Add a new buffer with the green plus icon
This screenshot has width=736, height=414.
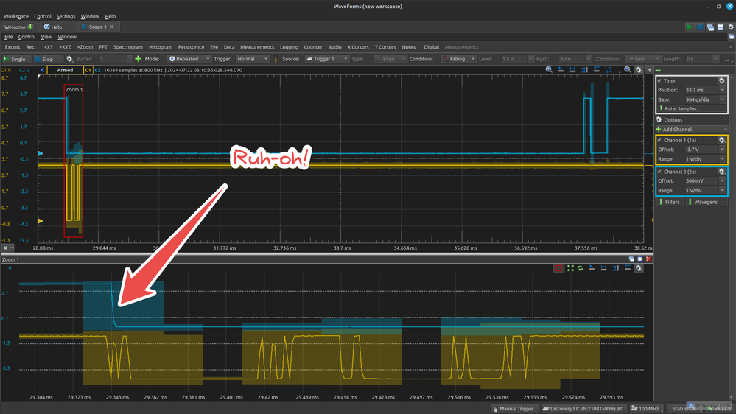pos(138,59)
